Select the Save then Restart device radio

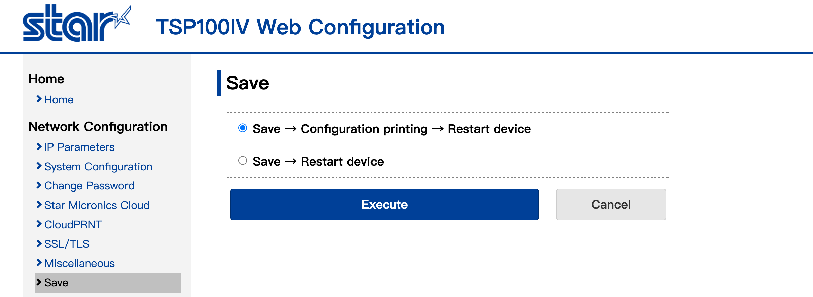coord(243,161)
